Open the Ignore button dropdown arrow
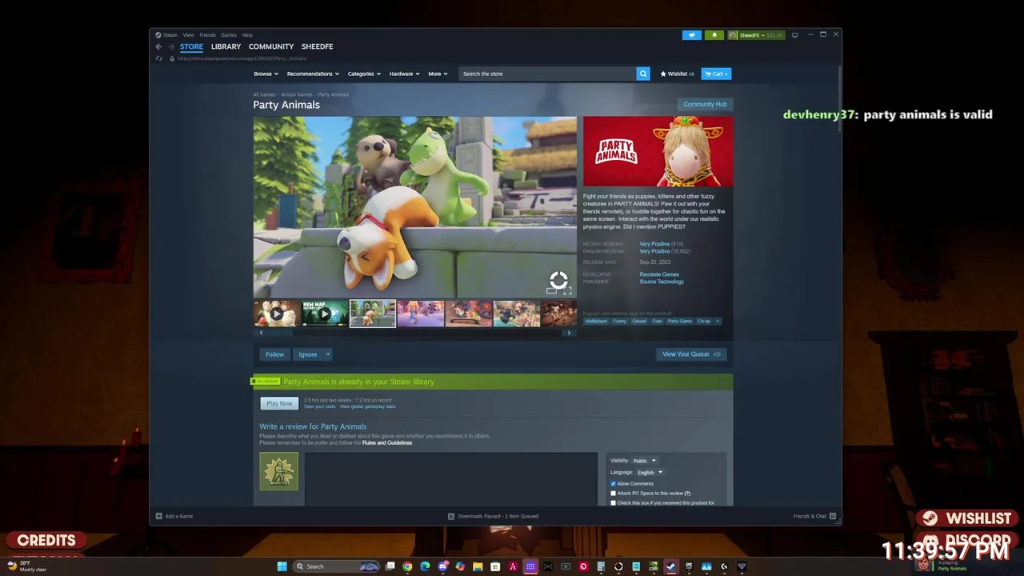Screen dimensions: 1024x576 [x=327, y=354]
